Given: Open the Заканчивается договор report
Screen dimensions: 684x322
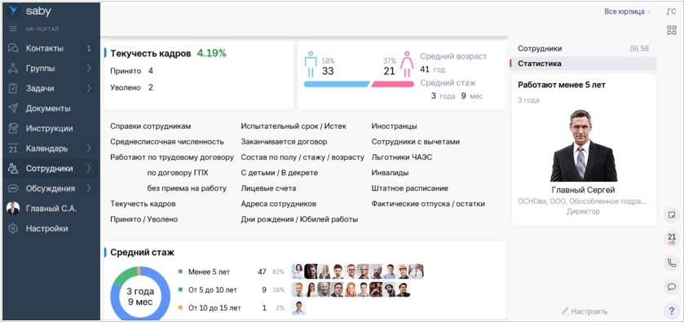Looking at the screenshot, I should coord(284,142).
